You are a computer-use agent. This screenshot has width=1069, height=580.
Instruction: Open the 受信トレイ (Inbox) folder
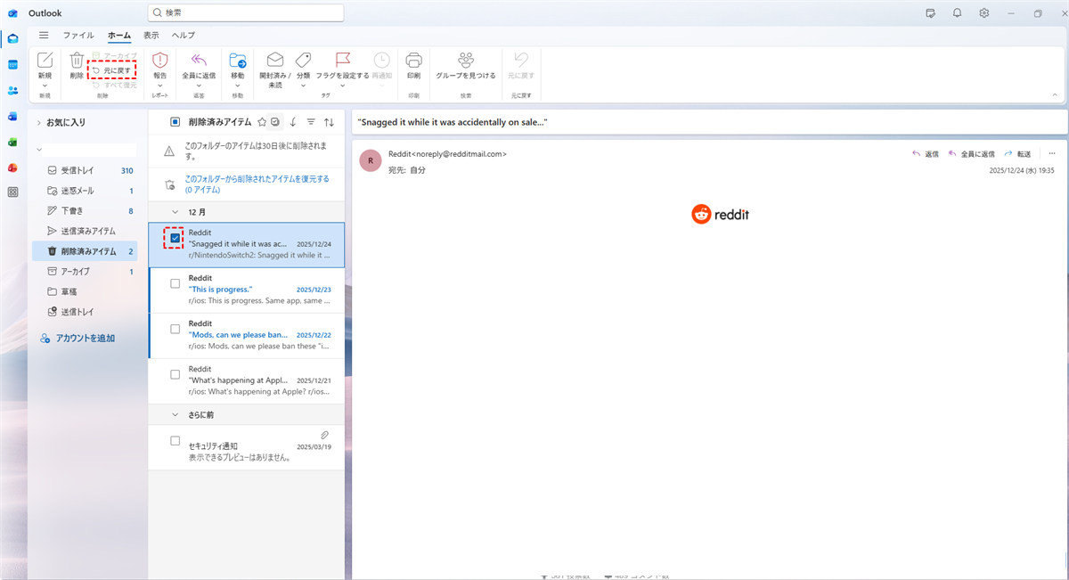pos(78,170)
